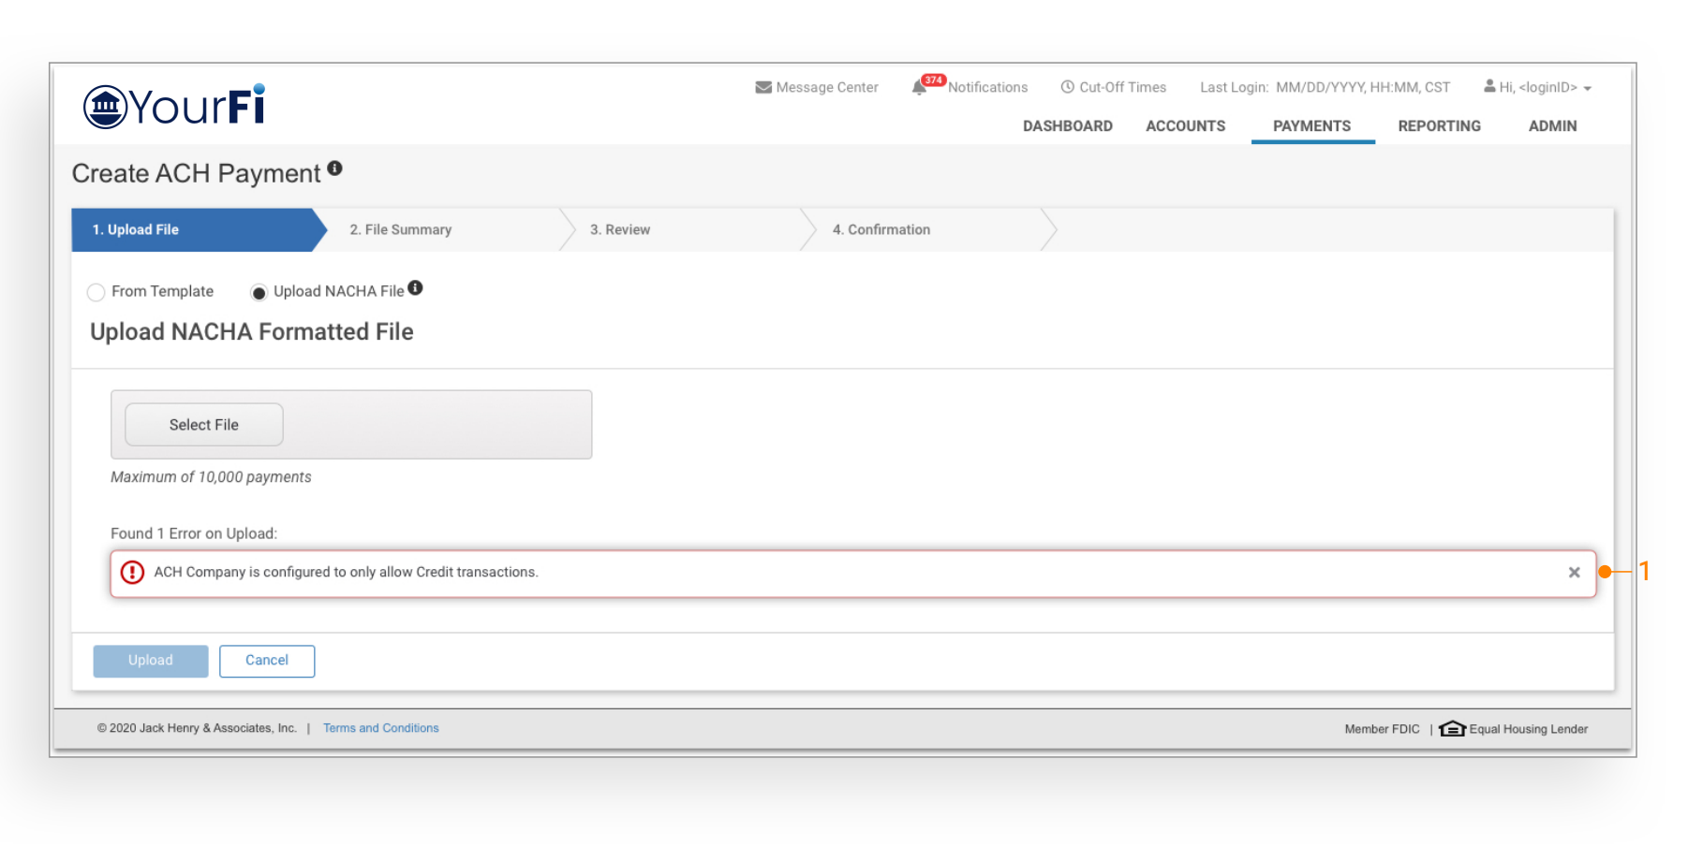The image size is (1703, 846).
Task: Click the Cut-Off Times clock icon
Action: click(x=1067, y=87)
